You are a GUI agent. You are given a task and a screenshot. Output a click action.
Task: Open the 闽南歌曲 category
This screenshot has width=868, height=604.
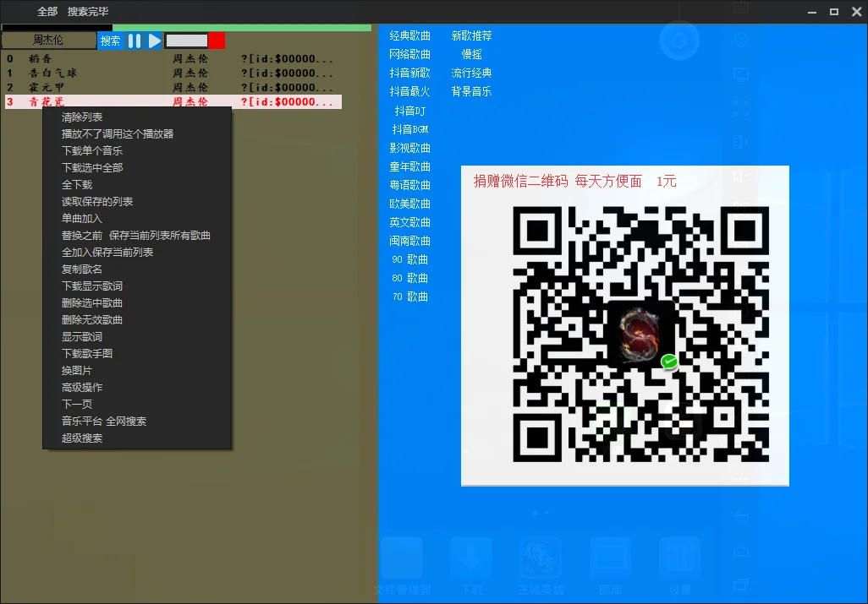[x=409, y=241]
